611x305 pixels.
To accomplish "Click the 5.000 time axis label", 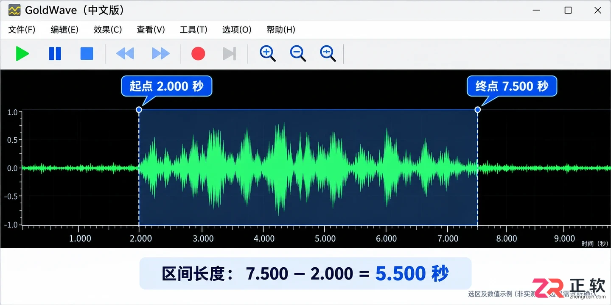I will [325, 238].
